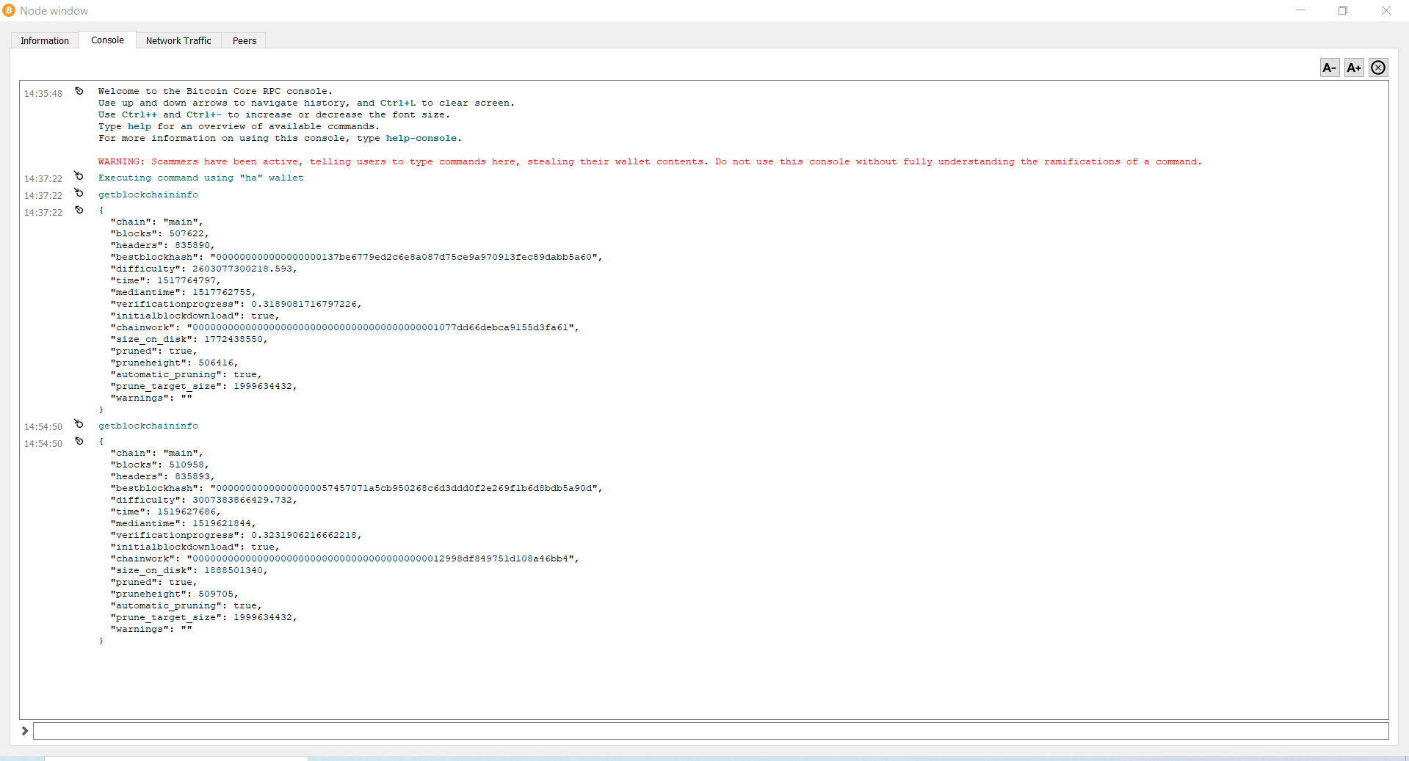Click the reply icon beside the 14:54:50 JSON output

point(79,441)
